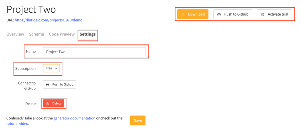Click GitHub cat icon in header button

pyautogui.click(x=219, y=14)
